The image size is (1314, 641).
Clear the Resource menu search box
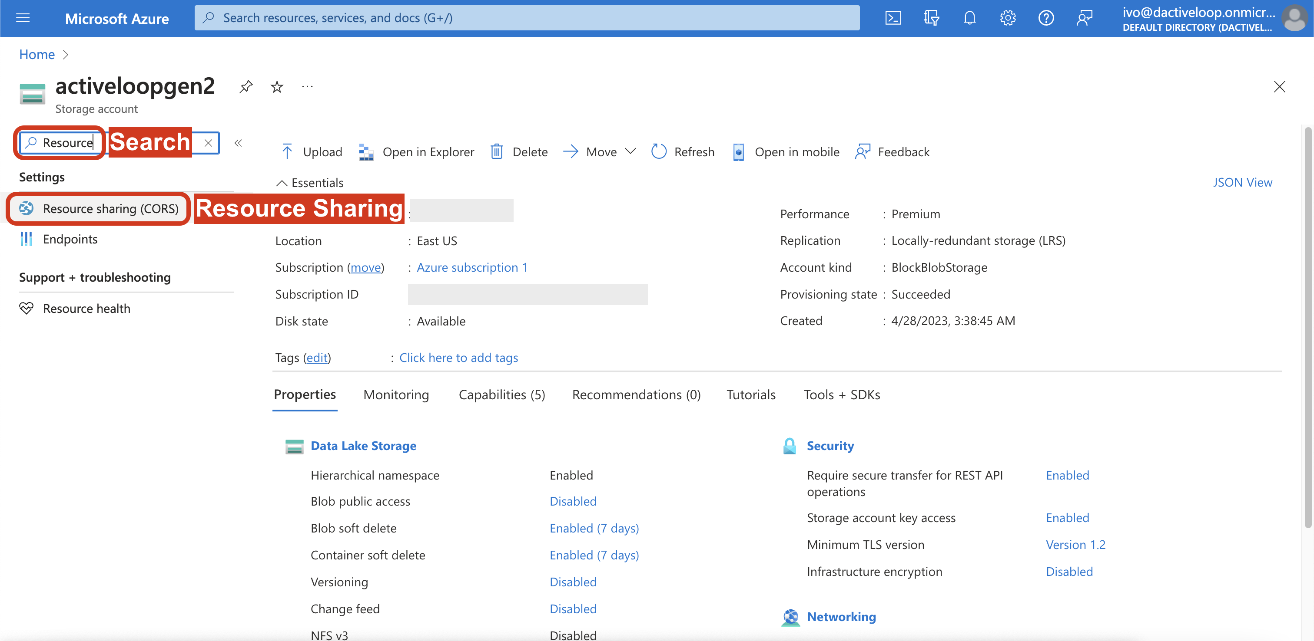tap(208, 143)
